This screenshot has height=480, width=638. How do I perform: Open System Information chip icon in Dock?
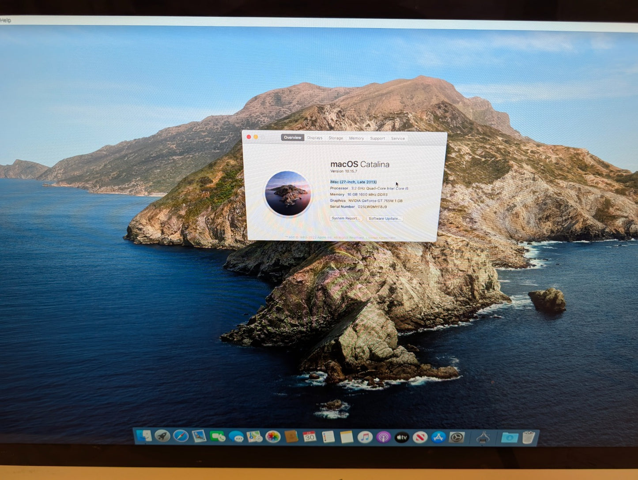[x=483, y=438]
